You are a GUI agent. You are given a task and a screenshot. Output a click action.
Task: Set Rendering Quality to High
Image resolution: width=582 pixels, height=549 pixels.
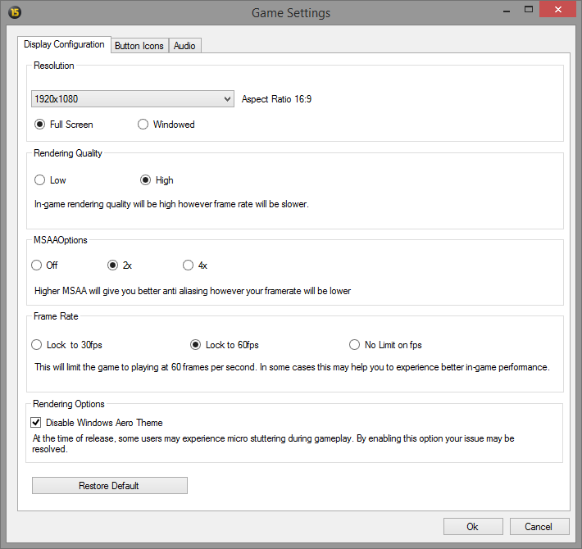click(x=146, y=180)
